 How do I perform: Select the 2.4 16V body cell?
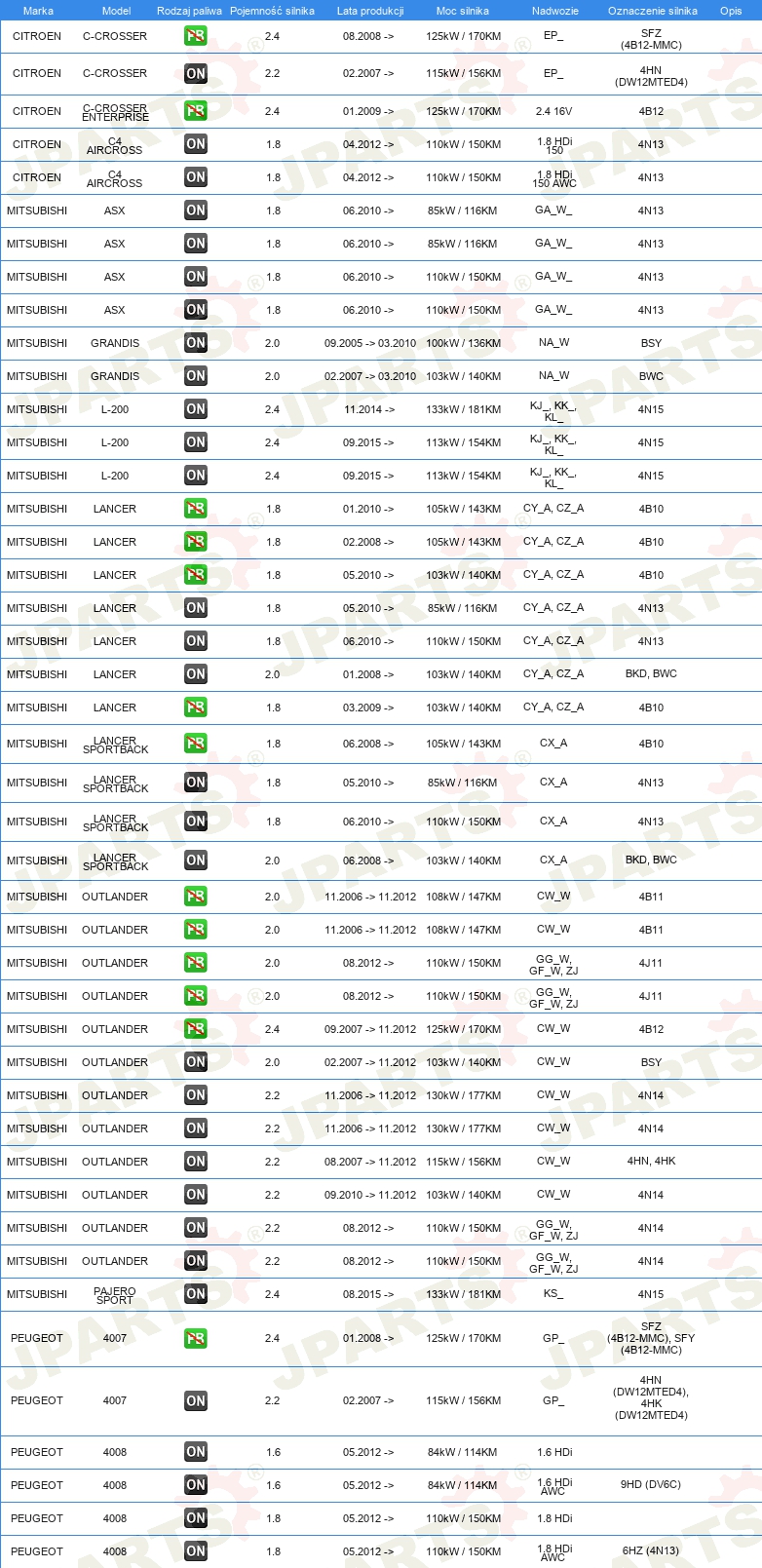tap(553, 111)
